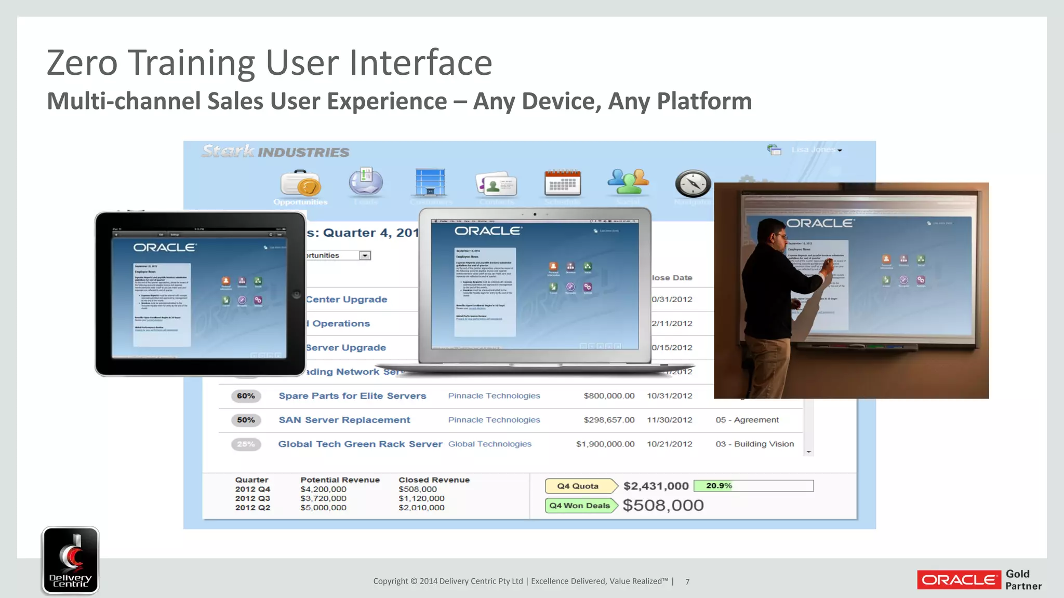
Task: Open SAN Server Replacement opportunity
Action: [344, 420]
